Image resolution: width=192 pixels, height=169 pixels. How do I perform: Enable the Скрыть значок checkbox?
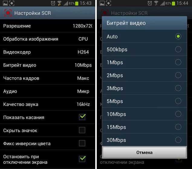82,130
